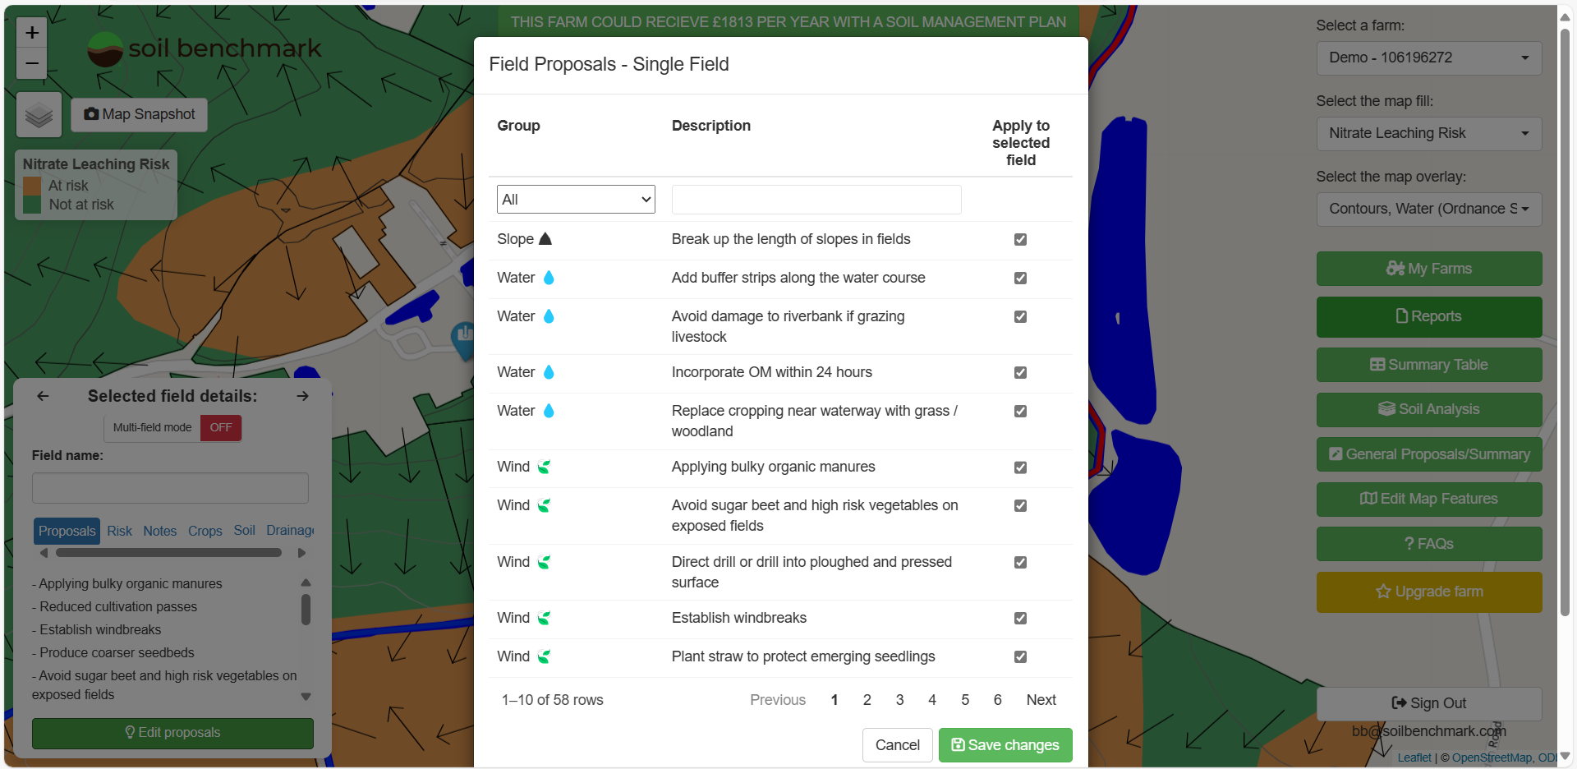The width and height of the screenshot is (1577, 769).
Task: Change the map fill from Nitrate Leaching Risk
Action: [1428, 133]
